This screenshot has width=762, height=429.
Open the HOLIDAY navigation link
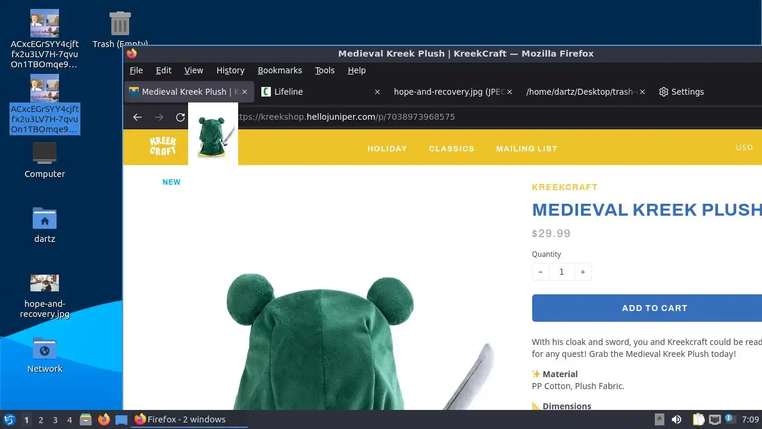pos(387,148)
